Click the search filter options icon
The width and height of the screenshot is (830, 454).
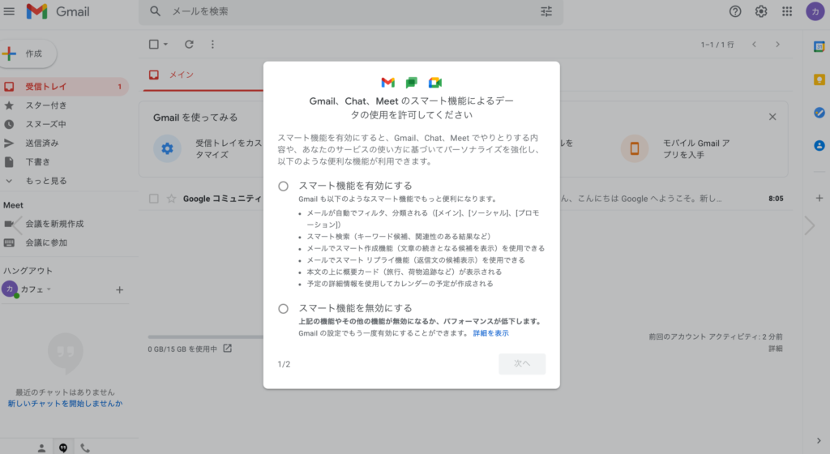point(546,11)
